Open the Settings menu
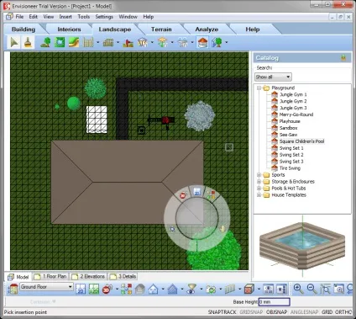Image resolution: width=356 pixels, height=319 pixels. coord(104,17)
